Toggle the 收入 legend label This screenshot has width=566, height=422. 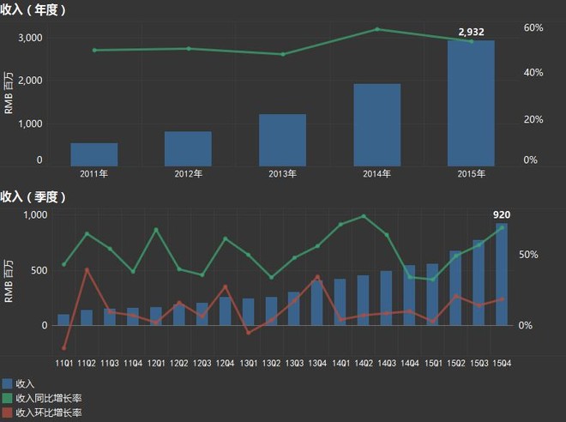point(25,383)
